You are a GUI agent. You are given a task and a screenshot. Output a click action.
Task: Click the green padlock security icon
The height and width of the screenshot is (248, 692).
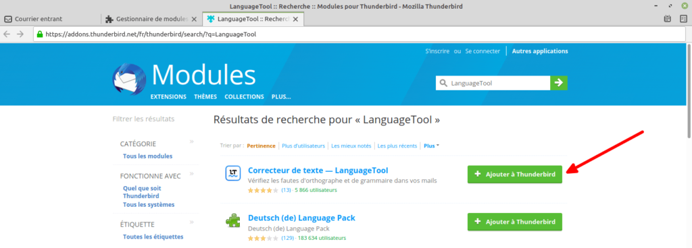point(40,34)
